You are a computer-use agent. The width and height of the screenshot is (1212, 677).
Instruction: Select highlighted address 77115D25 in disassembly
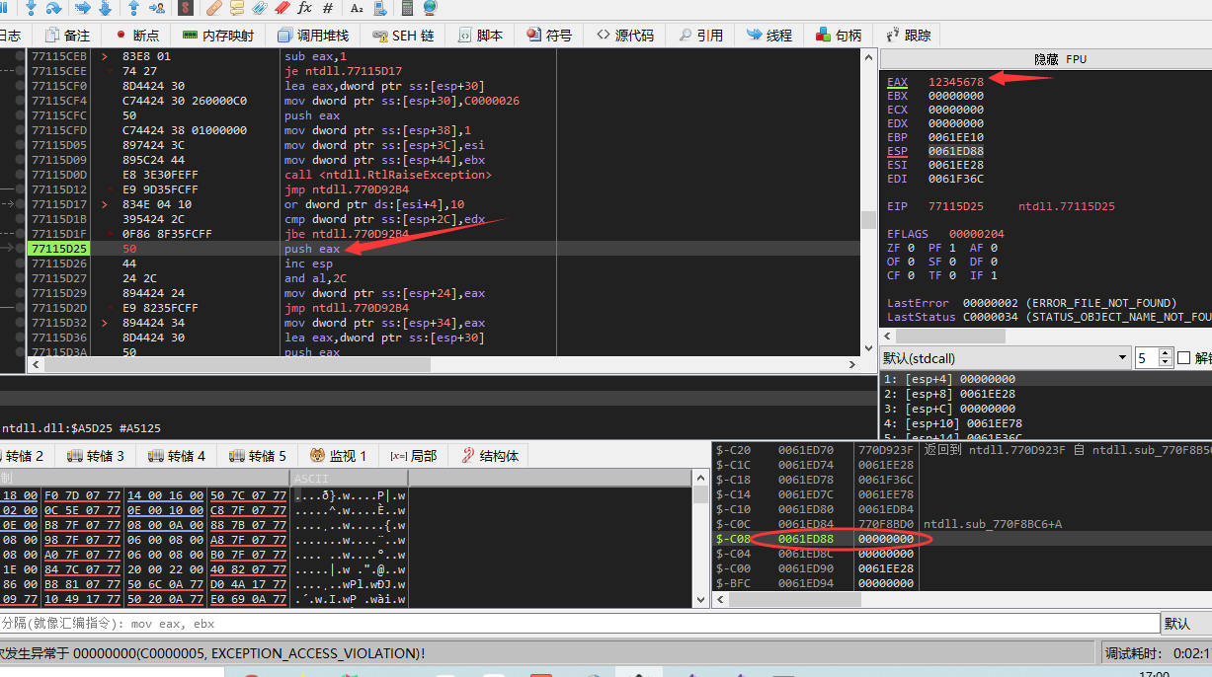(59, 249)
